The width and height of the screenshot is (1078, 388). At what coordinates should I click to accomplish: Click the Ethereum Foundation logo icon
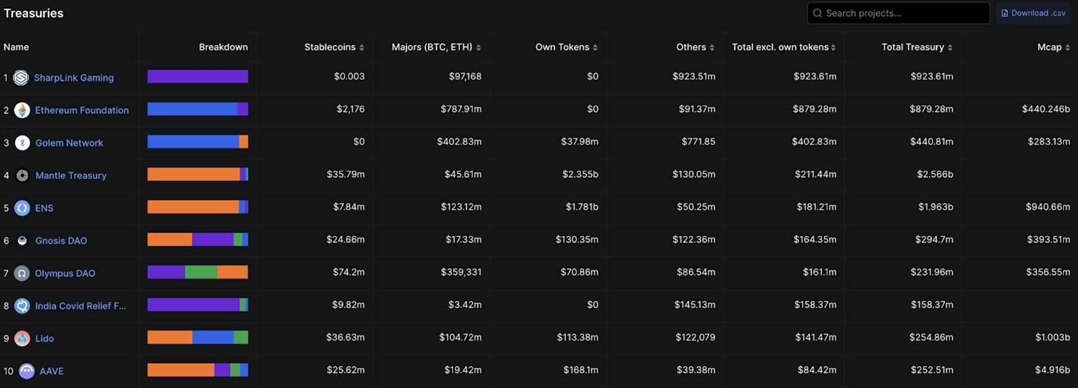(22, 110)
